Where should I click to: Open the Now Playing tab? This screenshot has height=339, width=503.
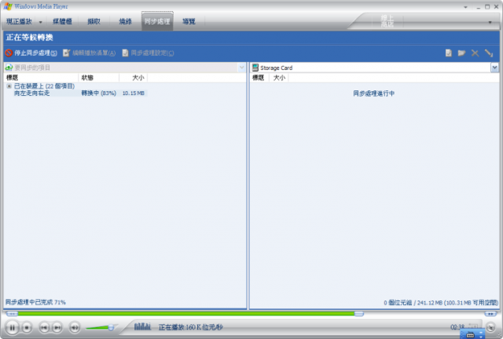(x=19, y=21)
